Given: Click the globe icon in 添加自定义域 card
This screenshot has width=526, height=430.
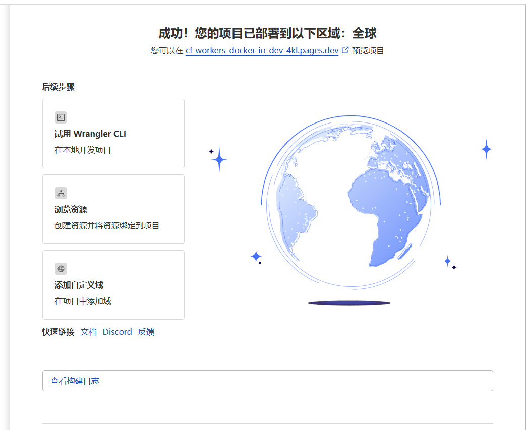Looking at the screenshot, I should (x=61, y=269).
